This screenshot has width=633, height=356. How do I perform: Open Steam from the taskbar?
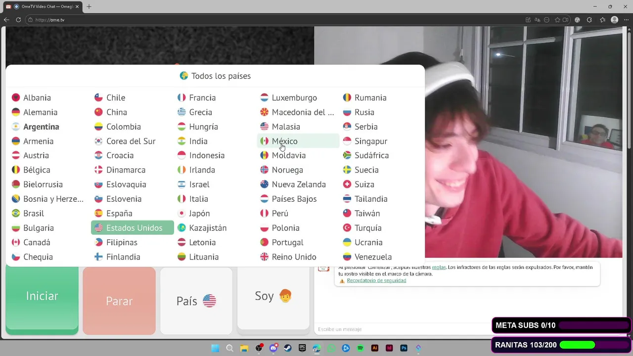point(288,348)
